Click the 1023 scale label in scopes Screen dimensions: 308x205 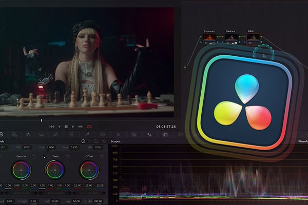(114, 146)
